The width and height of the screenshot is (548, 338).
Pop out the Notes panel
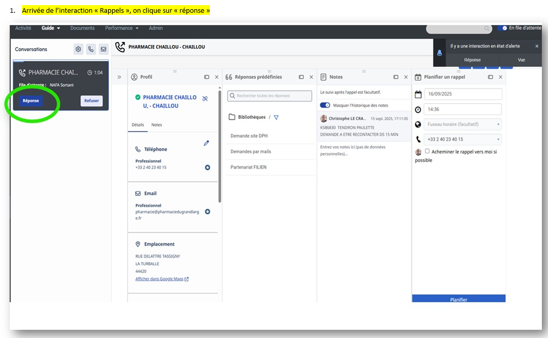click(x=395, y=77)
